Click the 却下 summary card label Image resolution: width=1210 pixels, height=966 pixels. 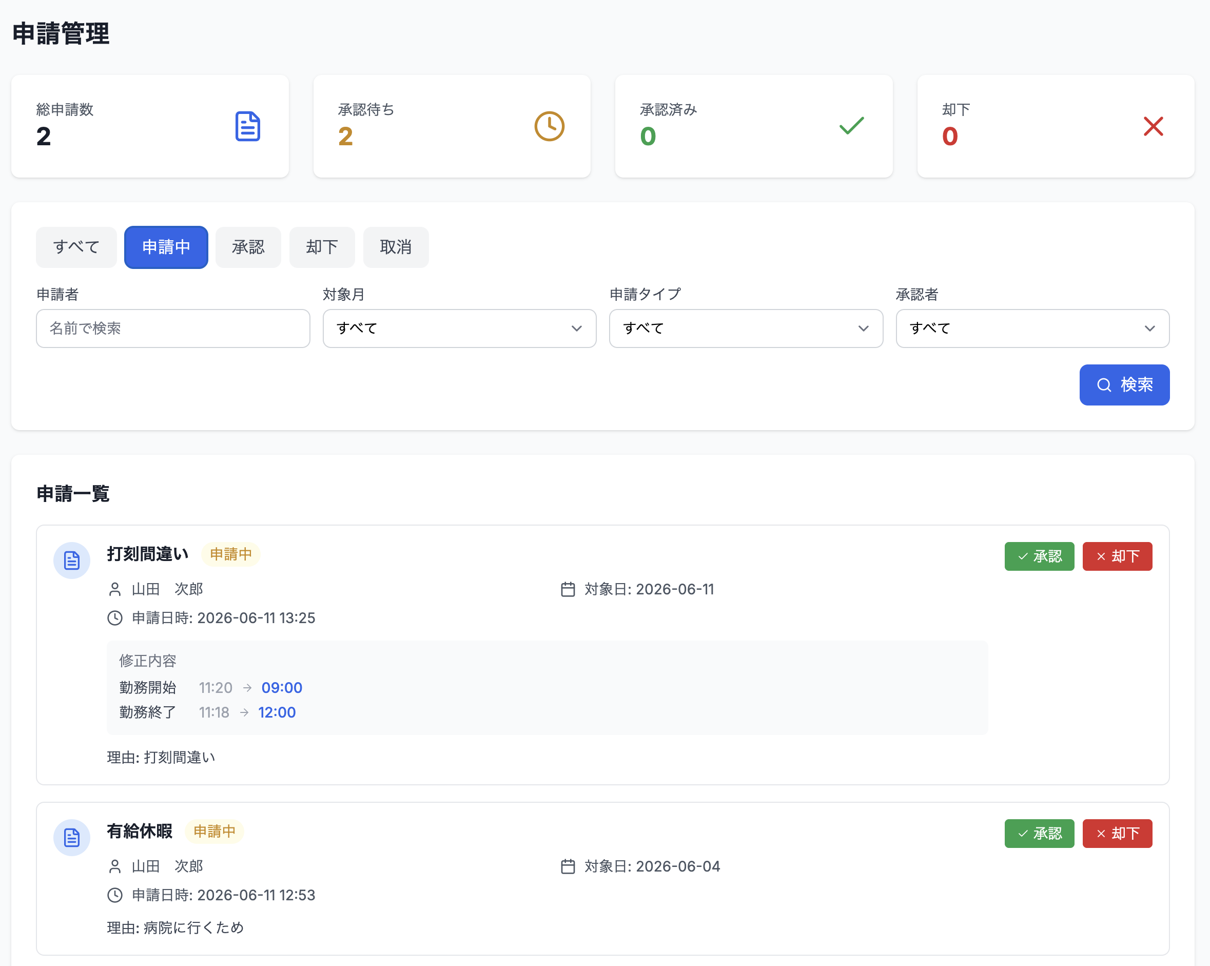[956, 109]
